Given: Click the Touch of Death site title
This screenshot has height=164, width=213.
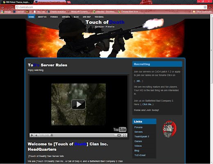Looking at the screenshot, I should (105, 22).
